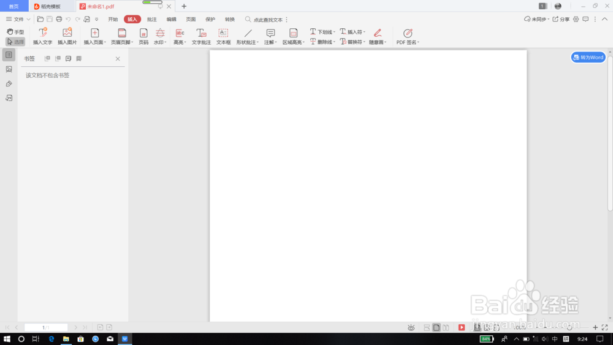Open the 页眉页脚 header footer dropdown

[122, 36]
